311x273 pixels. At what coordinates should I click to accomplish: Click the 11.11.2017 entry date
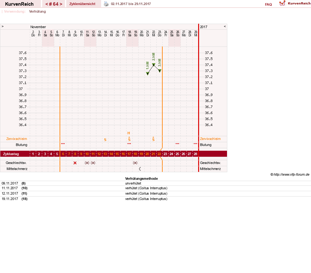tap(10, 188)
